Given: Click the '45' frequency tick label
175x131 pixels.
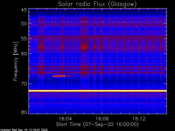Looking at the screenshot, I should 24,10.
